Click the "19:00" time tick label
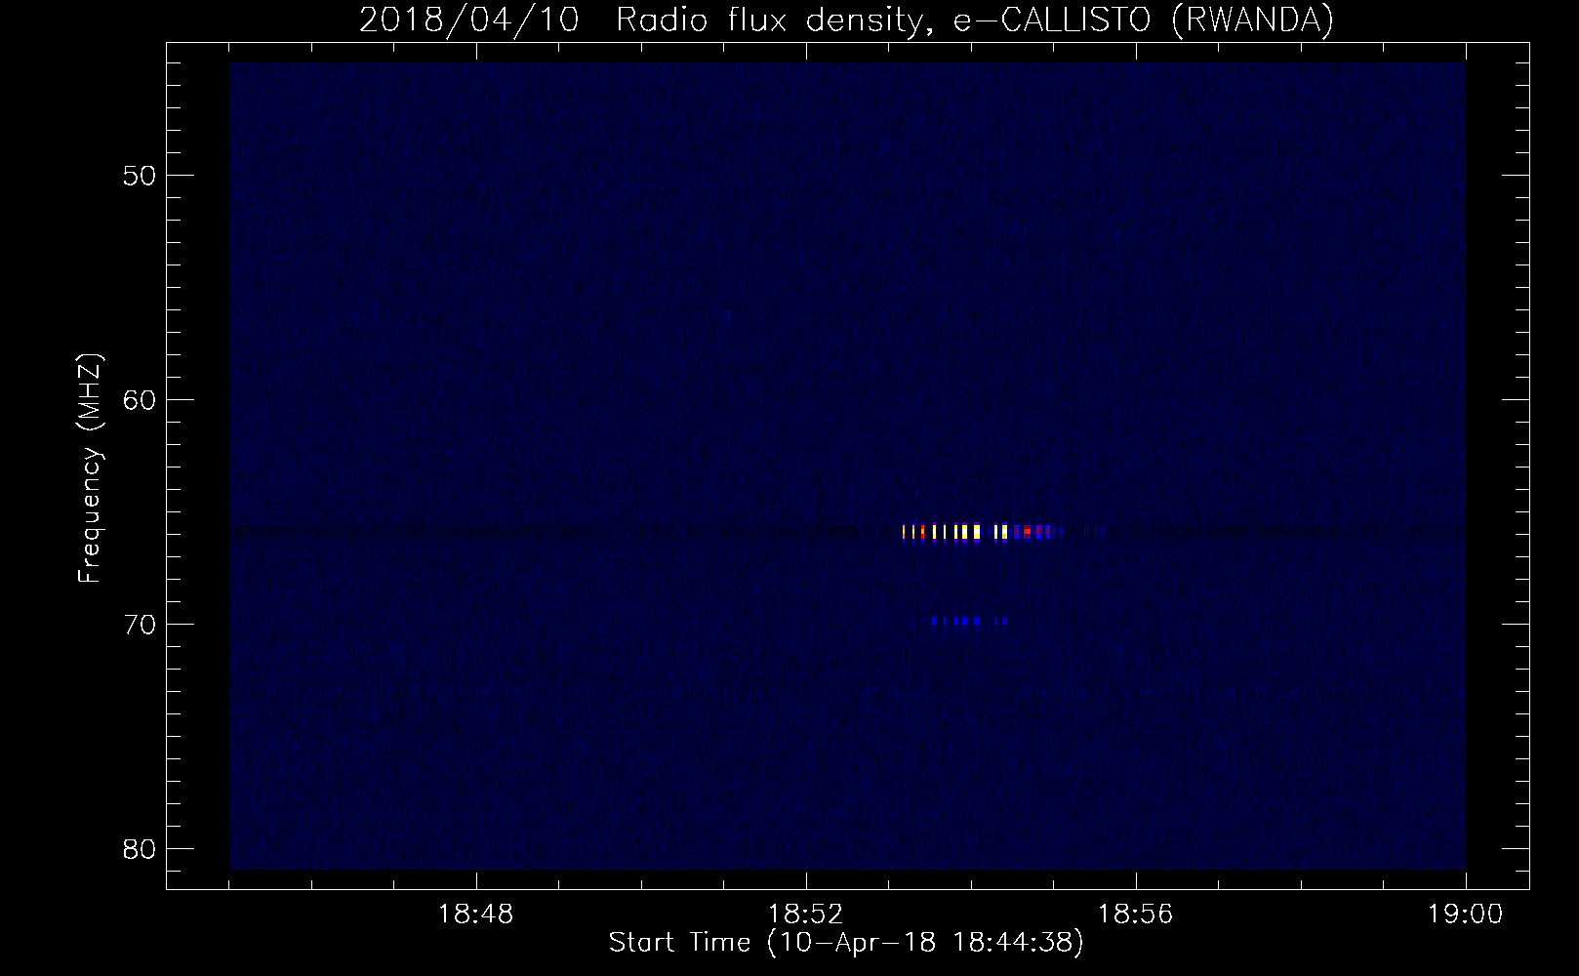Screen dimensions: 1579x976 point(1466,915)
